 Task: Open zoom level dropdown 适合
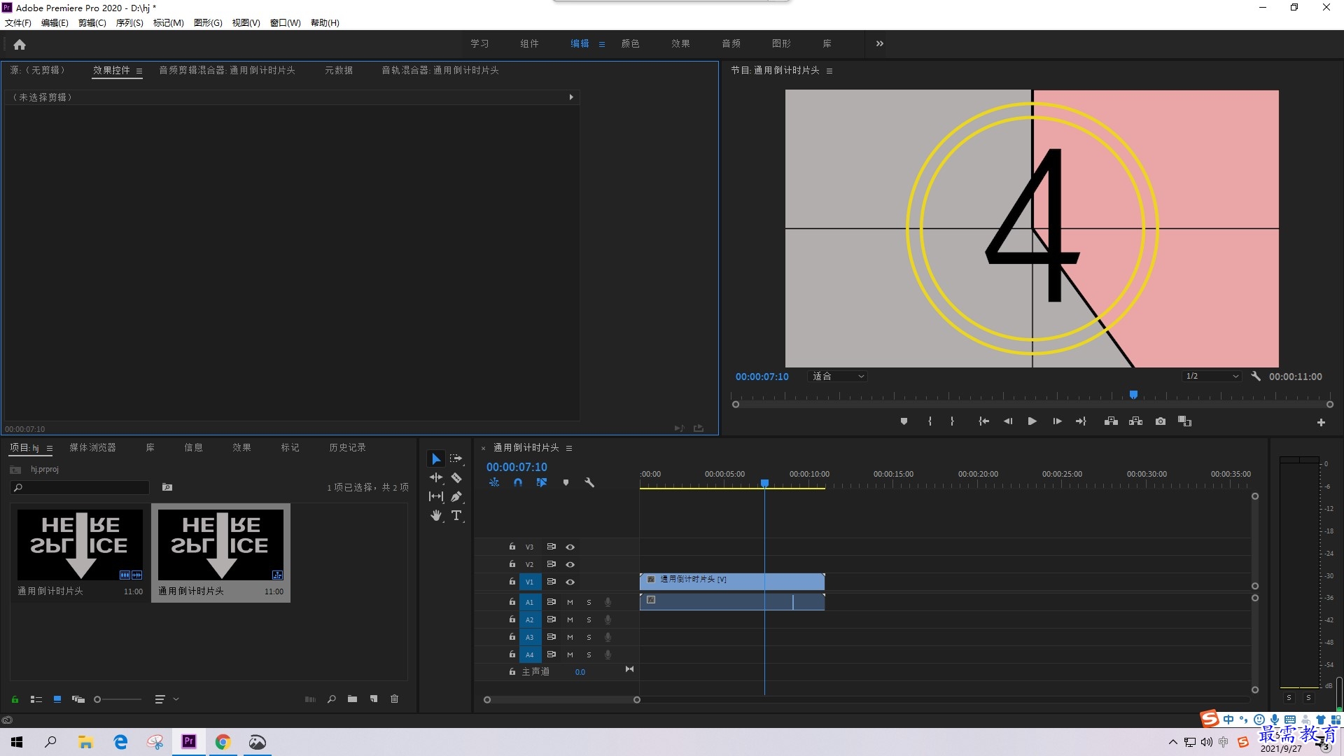(838, 377)
